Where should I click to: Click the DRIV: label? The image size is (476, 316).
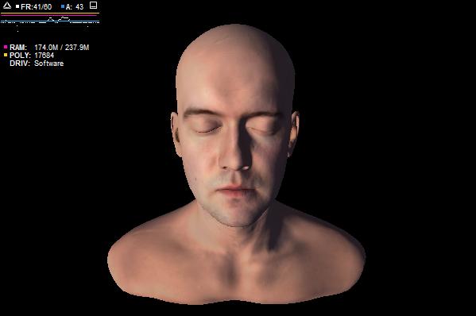point(20,63)
